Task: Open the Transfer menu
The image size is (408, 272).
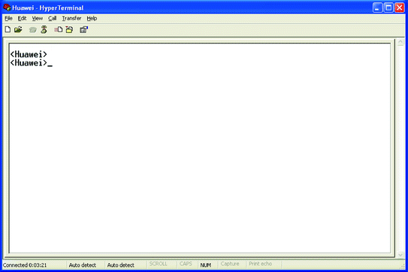Action: pos(71,18)
